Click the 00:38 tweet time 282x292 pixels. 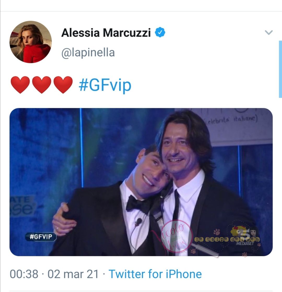(x=24, y=274)
